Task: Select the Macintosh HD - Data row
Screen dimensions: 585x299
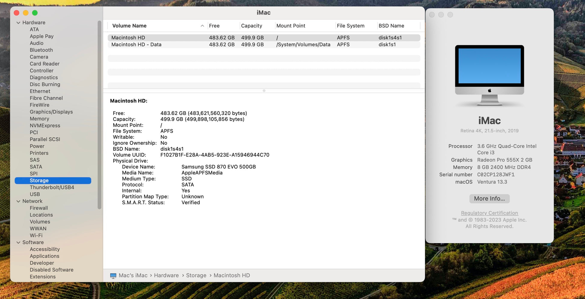Action: tap(136, 44)
